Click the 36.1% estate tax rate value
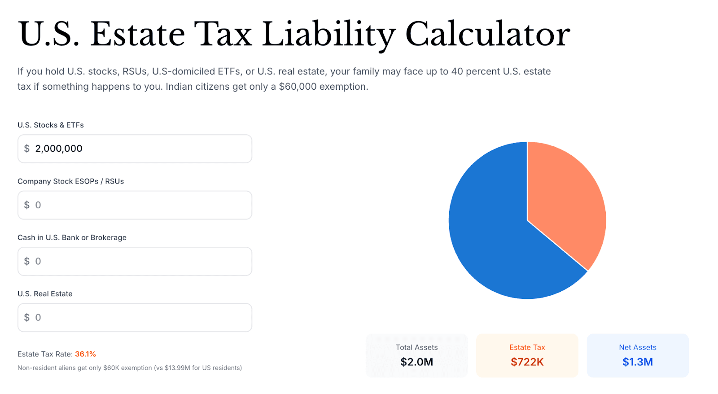The height and width of the screenshot is (394, 718). point(85,354)
